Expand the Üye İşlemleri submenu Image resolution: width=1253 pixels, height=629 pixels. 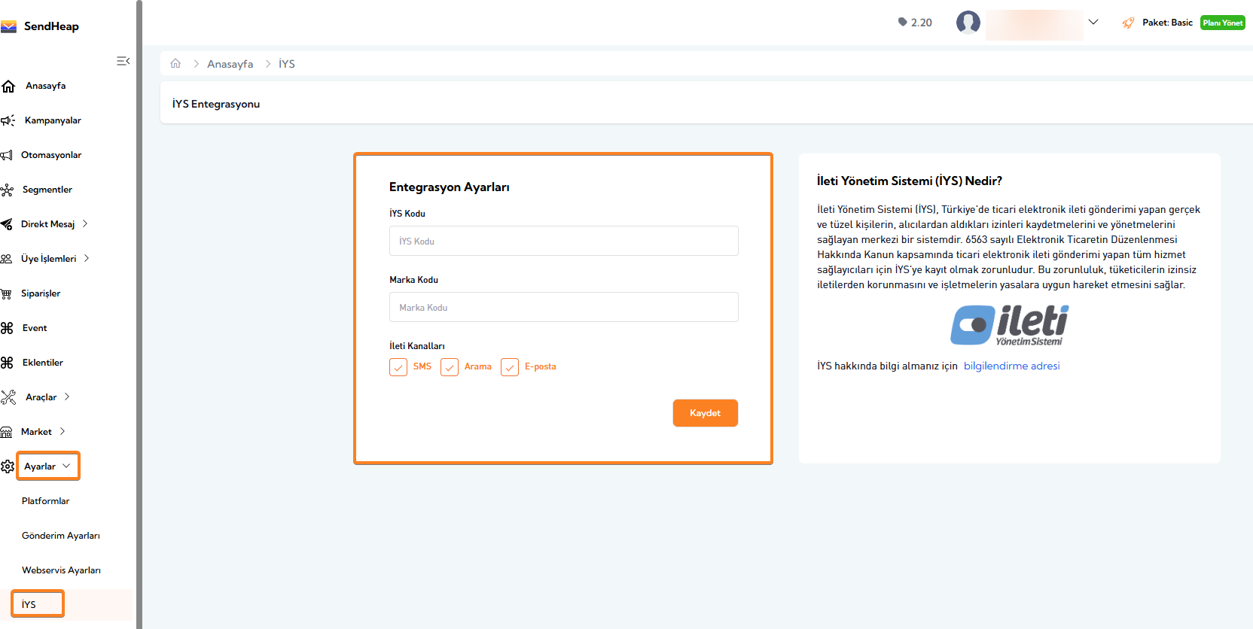(87, 259)
